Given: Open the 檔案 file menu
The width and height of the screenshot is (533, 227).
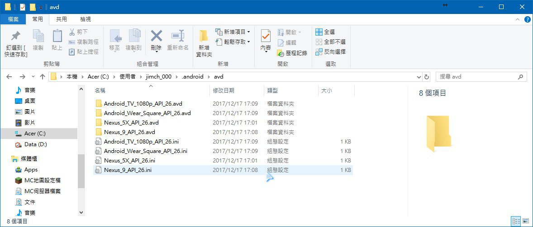Looking at the screenshot, I should point(13,19).
